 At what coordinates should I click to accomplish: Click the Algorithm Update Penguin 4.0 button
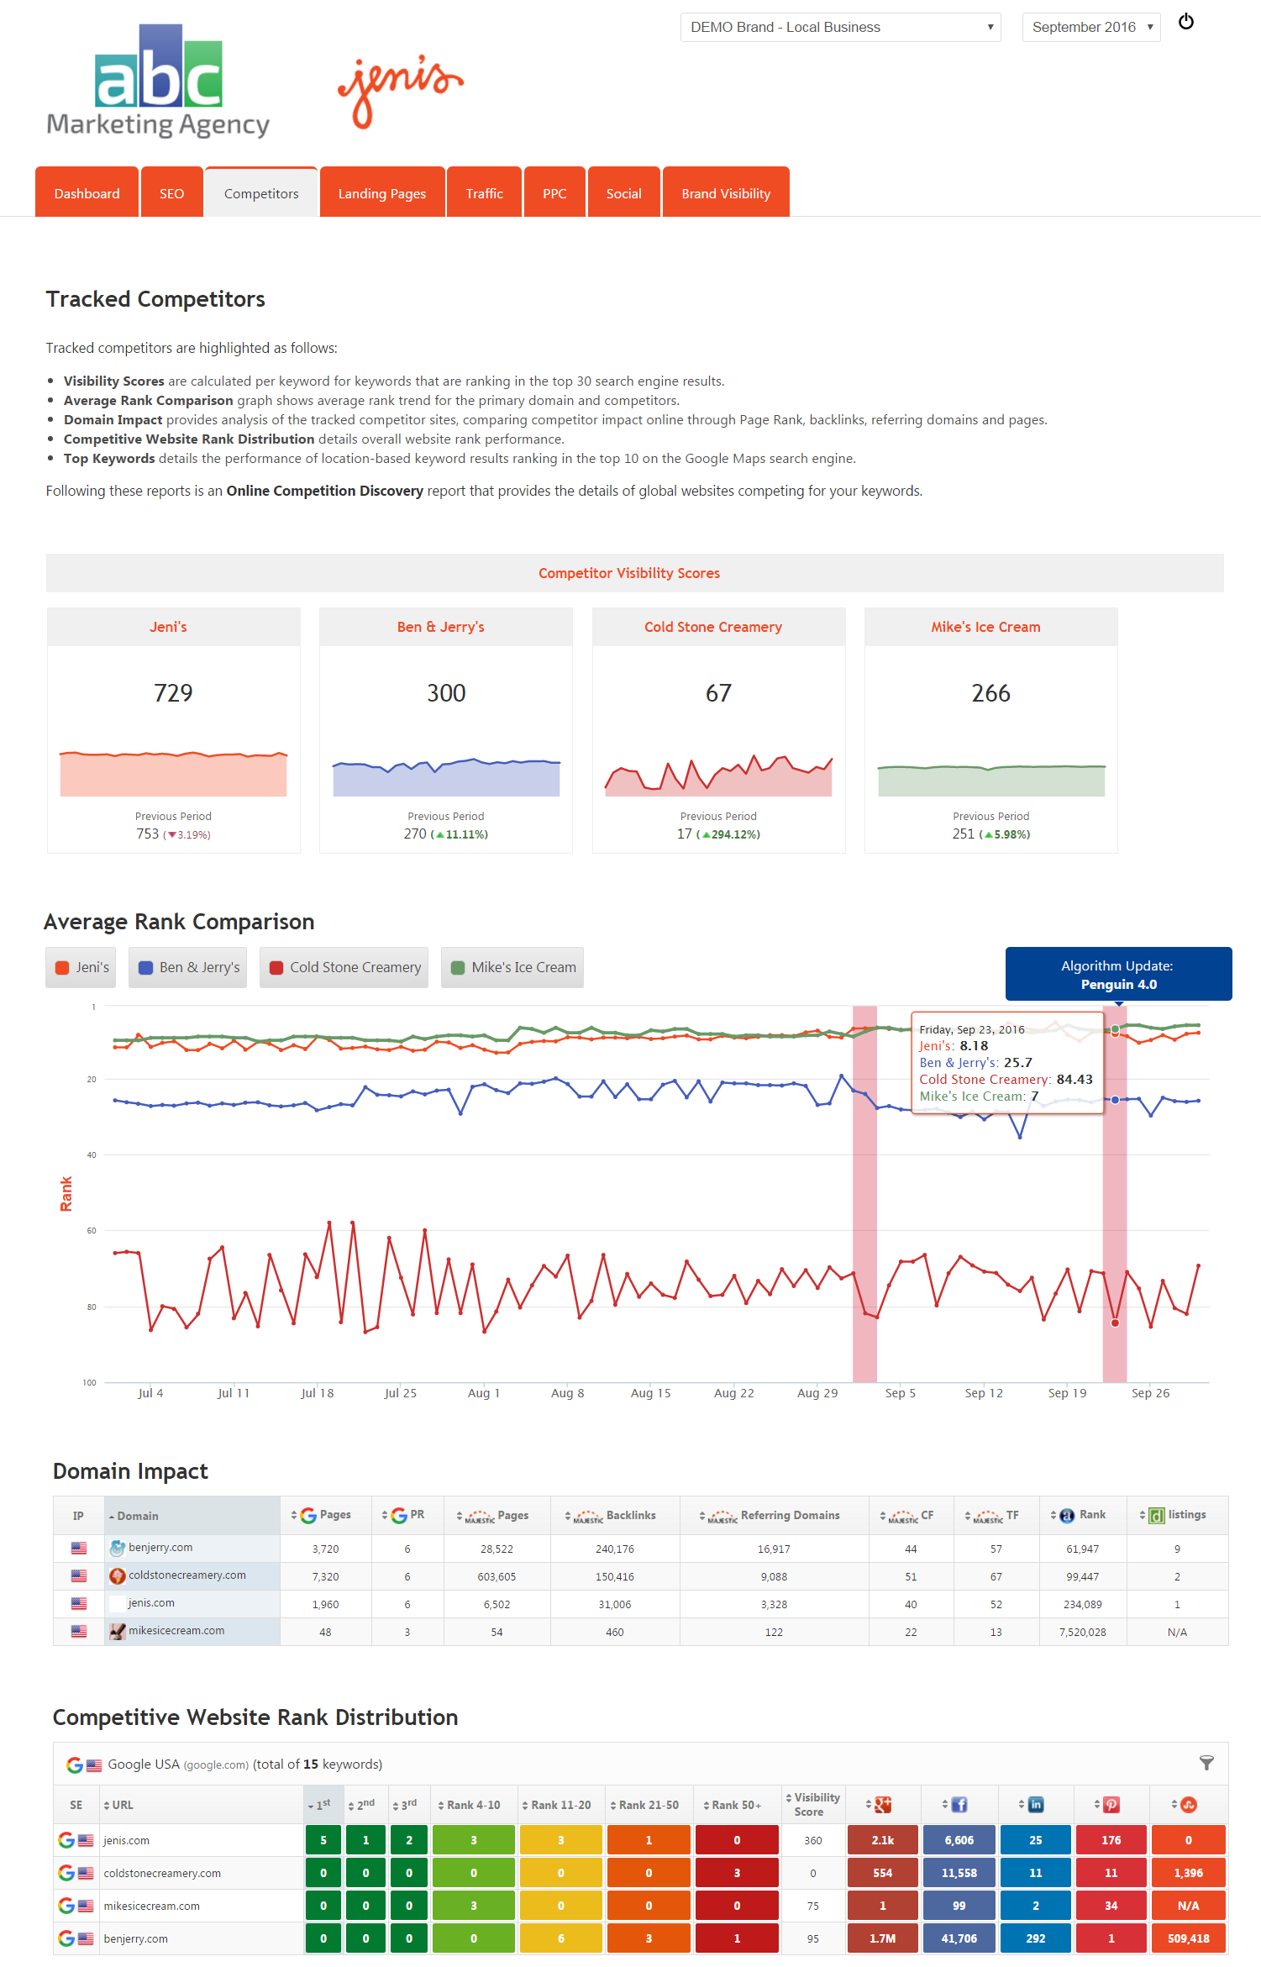pos(1117,975)
